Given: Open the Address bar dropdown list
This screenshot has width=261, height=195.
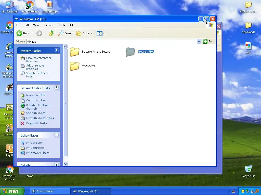Looking at the screenshot, I should click(199, 41).
